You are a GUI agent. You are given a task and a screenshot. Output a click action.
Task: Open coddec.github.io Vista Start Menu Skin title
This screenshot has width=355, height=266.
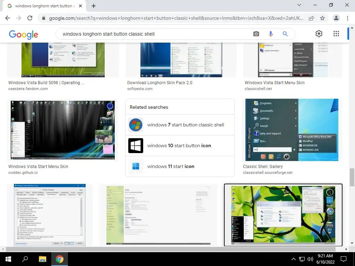tap(38, 166)
